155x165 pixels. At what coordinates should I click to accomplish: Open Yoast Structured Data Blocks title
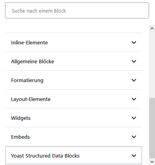coord(45,156)
